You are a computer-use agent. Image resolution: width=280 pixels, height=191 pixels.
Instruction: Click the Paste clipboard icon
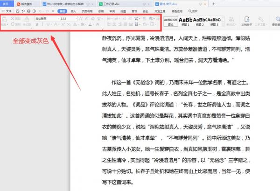click(x=4, y=19)
